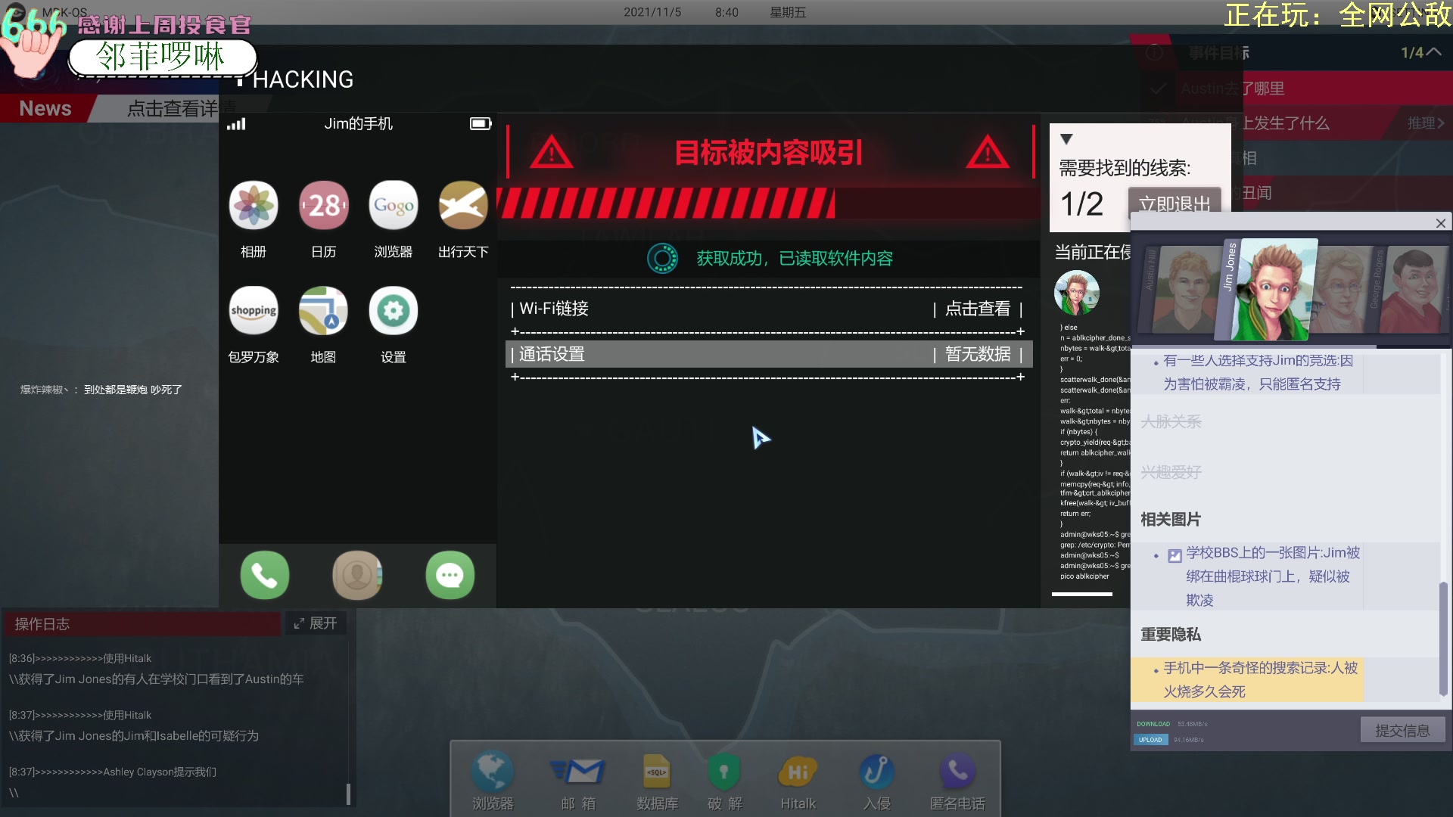Viewport: 1453px width, 817px height.
Task: Open the green messages chat icon
Action: coord(450,575)
